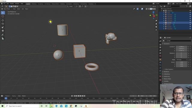Toggle camera view icon in viewport
This screenshot has height=108, width=192.
click(x=156, y=27)
